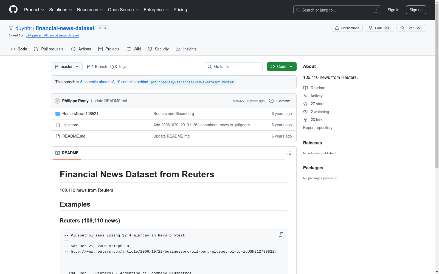Click the ReutersNews106521 folder icon

coord(58,114)
